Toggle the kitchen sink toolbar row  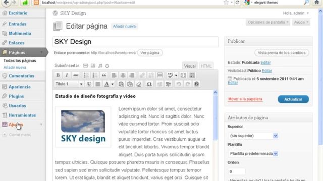[192, 75]
